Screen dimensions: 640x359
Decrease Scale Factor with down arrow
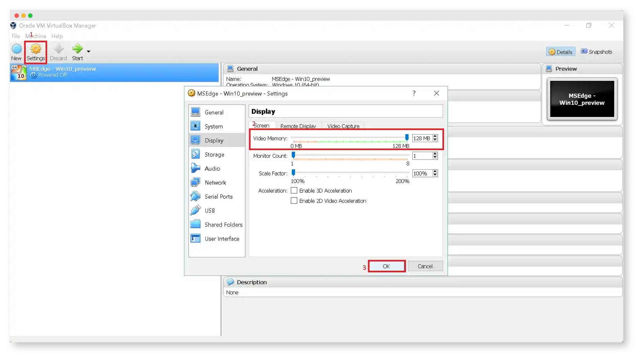click(435, 175)
